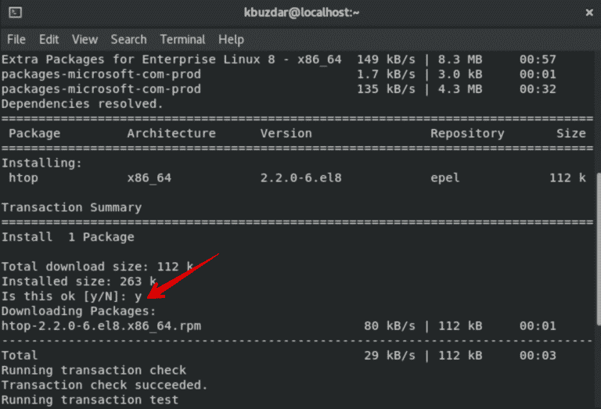Click the Version column header

tap(286, 133)
